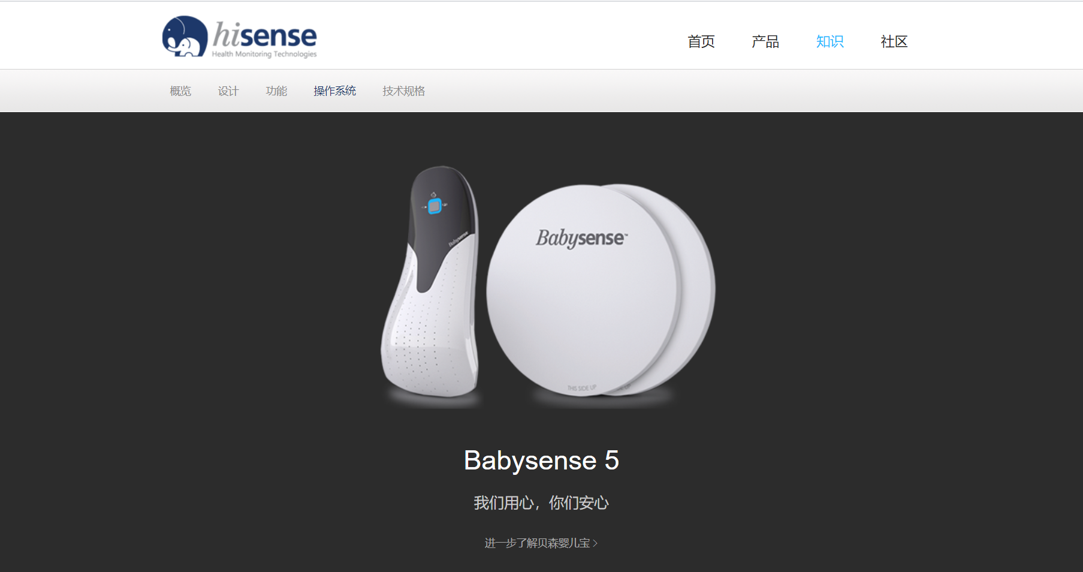Click the 我们用心,你们安心 tagline
This screenshot has height=572, width=1083.
click(x=541, y=502)
